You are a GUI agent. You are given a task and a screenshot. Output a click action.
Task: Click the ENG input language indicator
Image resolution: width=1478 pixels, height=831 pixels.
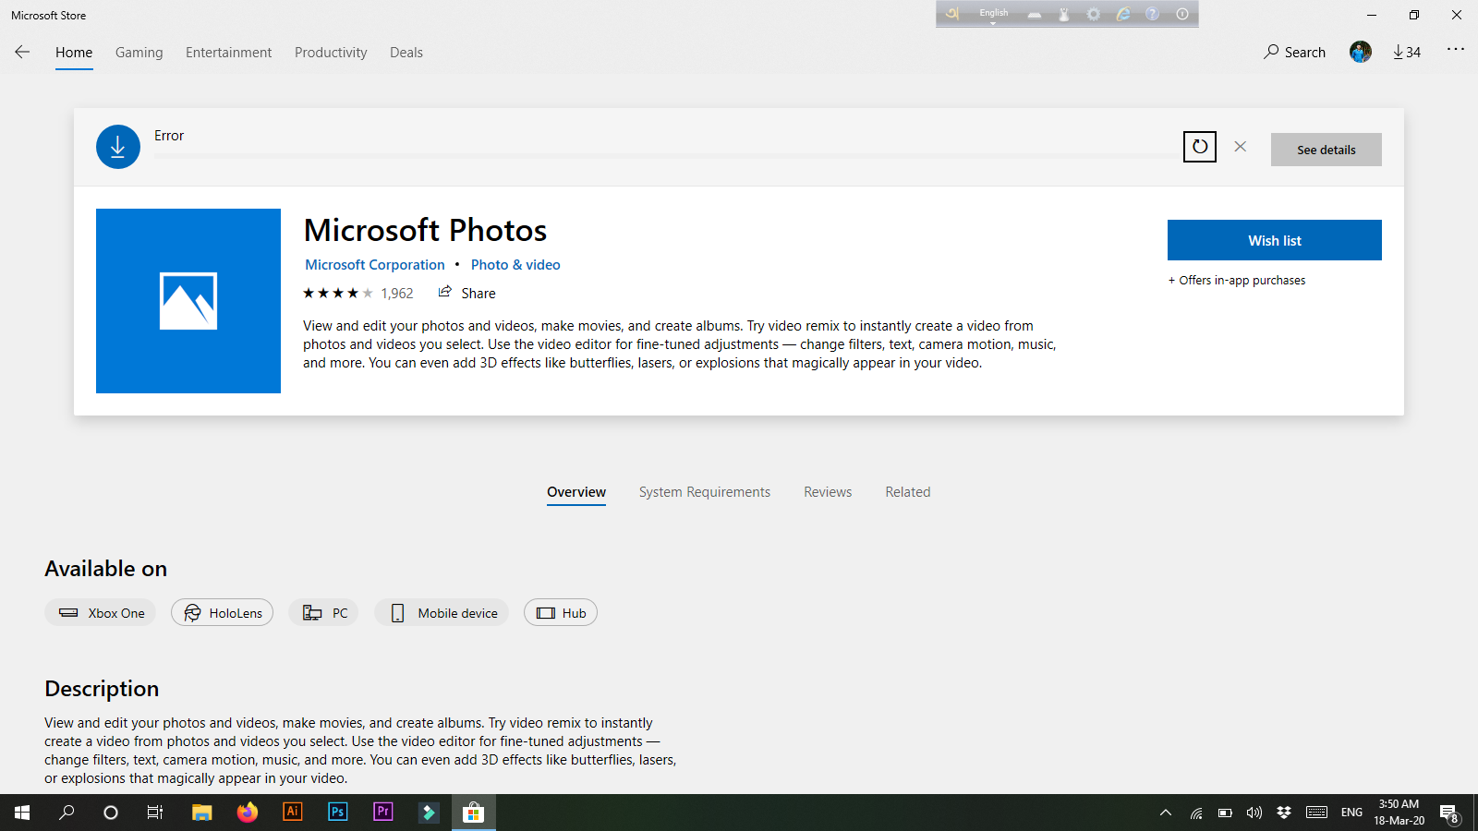point(1351,813)
